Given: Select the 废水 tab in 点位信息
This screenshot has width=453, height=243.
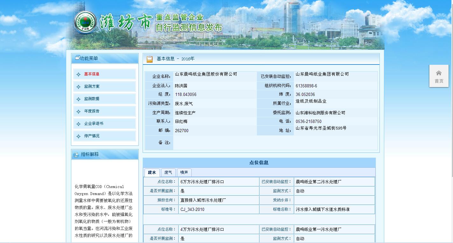Looking at the screenshot, I should pos(152,172).
